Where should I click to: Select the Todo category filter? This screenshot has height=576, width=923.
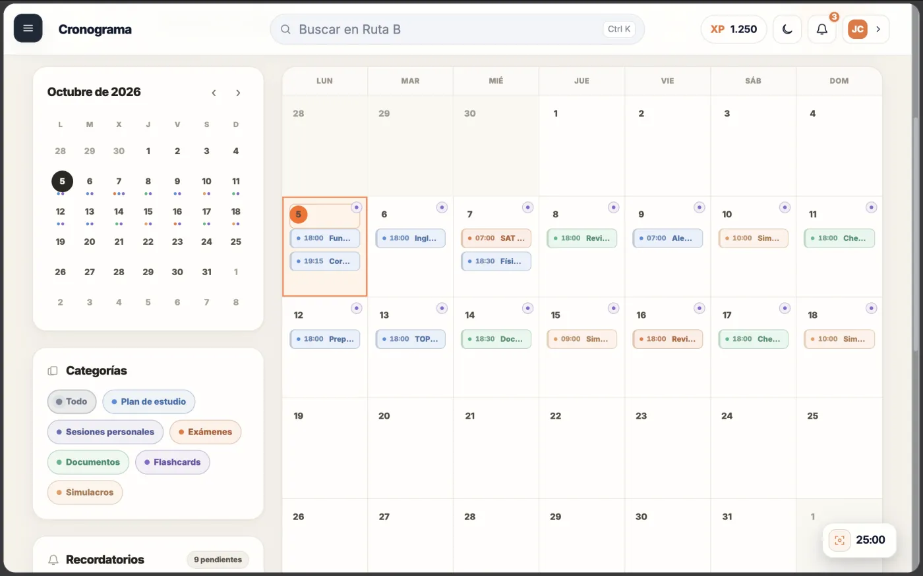[72, 402]
